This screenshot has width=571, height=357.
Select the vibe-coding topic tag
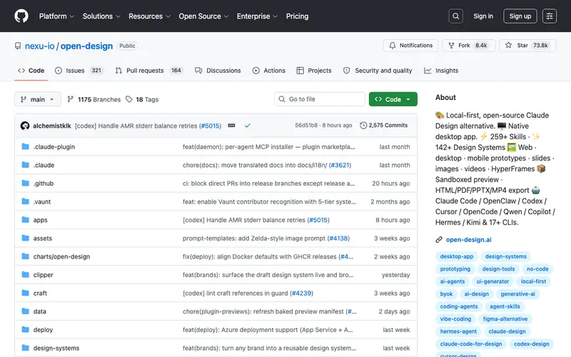pyautogui.click(x=455, y=318)
